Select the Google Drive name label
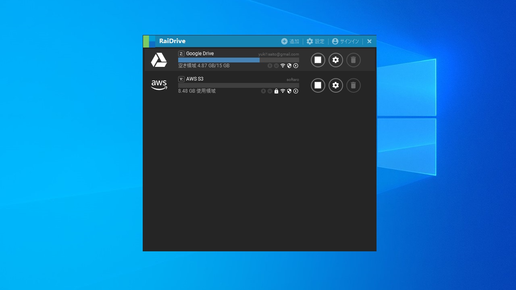 [200, 54]
